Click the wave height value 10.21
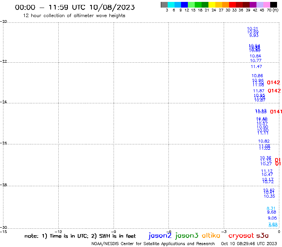Viewport: 282px width, 247px height. pyautogui.click(x=252, y=28)
